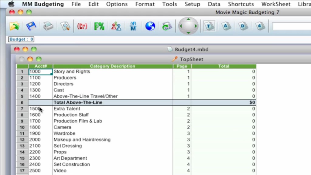Switch to Topsheet level T button
This screenshot has width=311, height=175.
209,26
